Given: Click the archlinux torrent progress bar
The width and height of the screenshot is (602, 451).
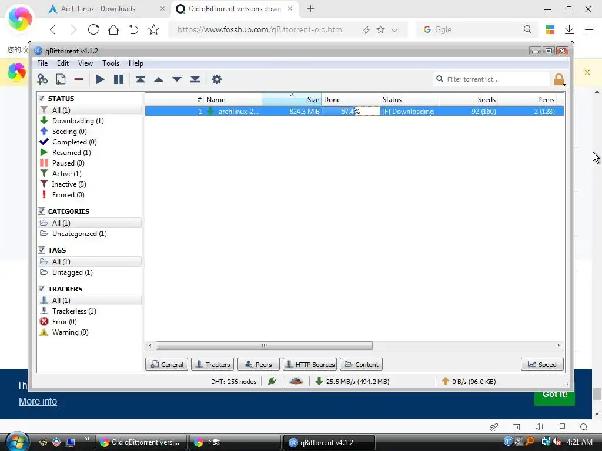Looking at the screenshot, I should [x=351, y=111].
